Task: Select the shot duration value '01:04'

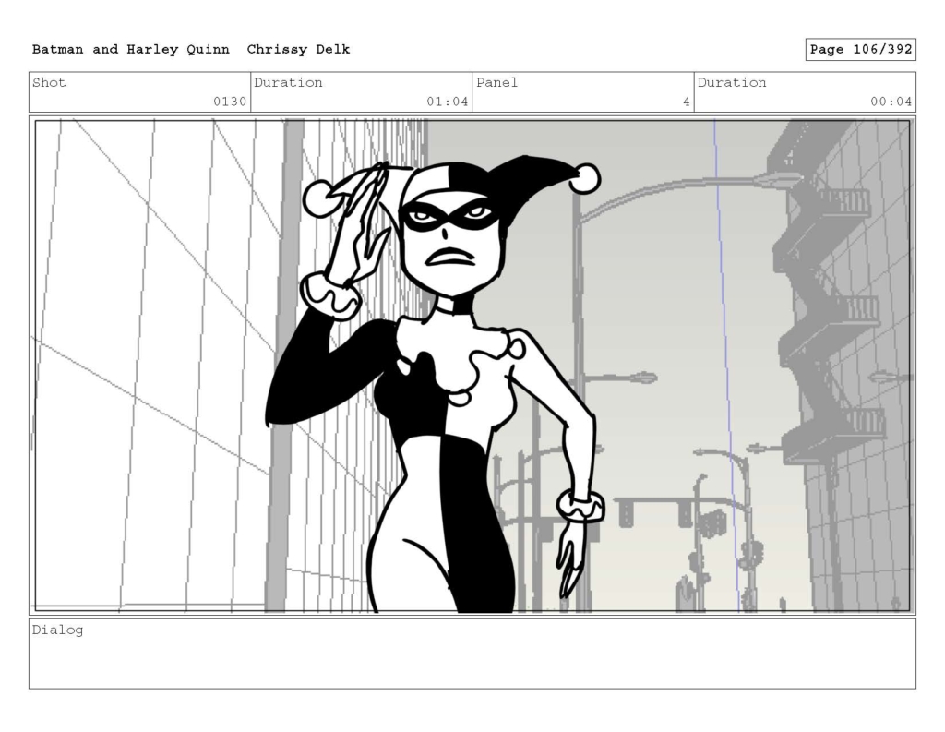Action: click(x=448, y=102)
